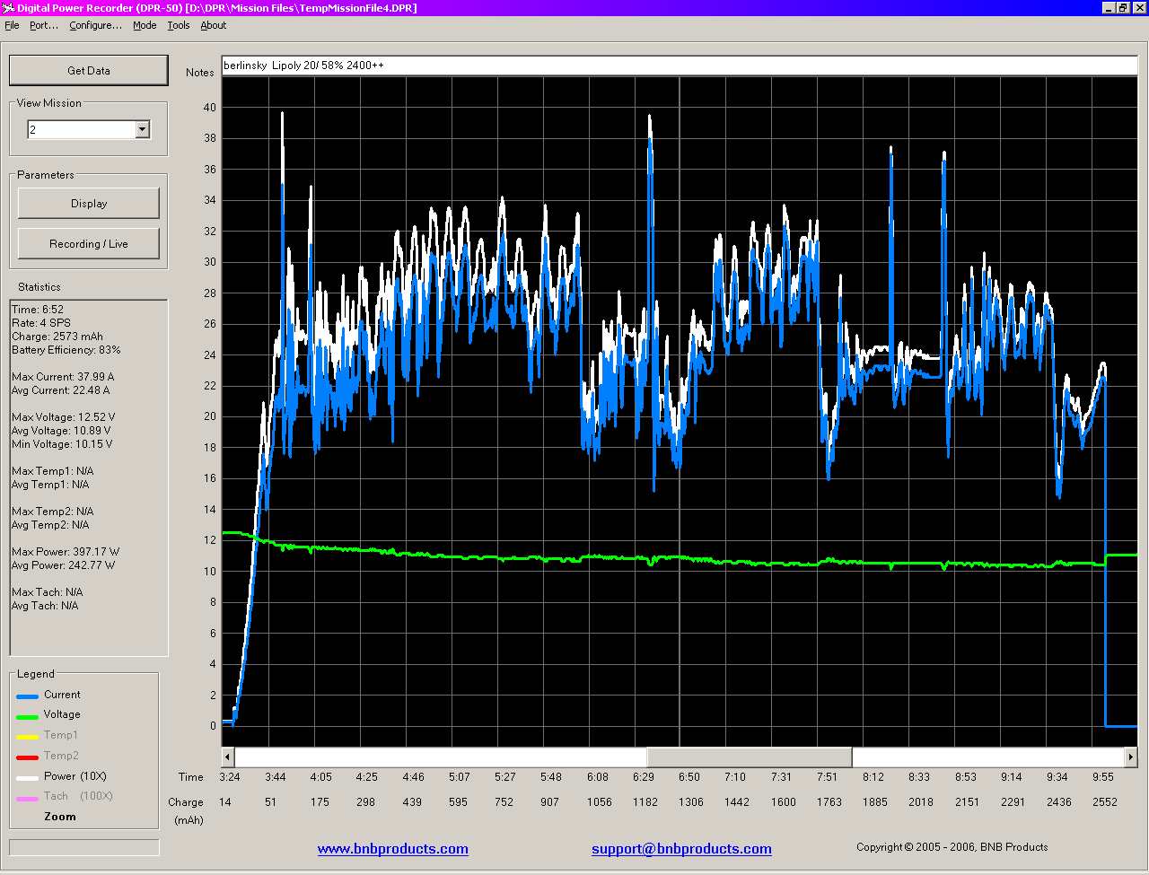
Task: Click the Avg Current: 22.48 A statistic
Action: click(61, 390)
